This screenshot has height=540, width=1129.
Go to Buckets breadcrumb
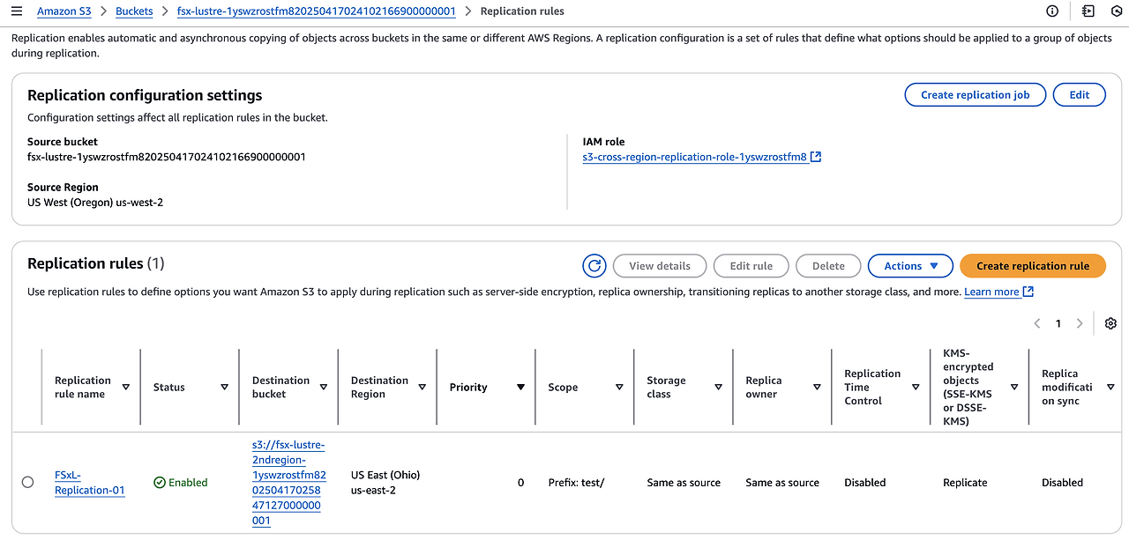pyautogui.click(x=134, y=11)
